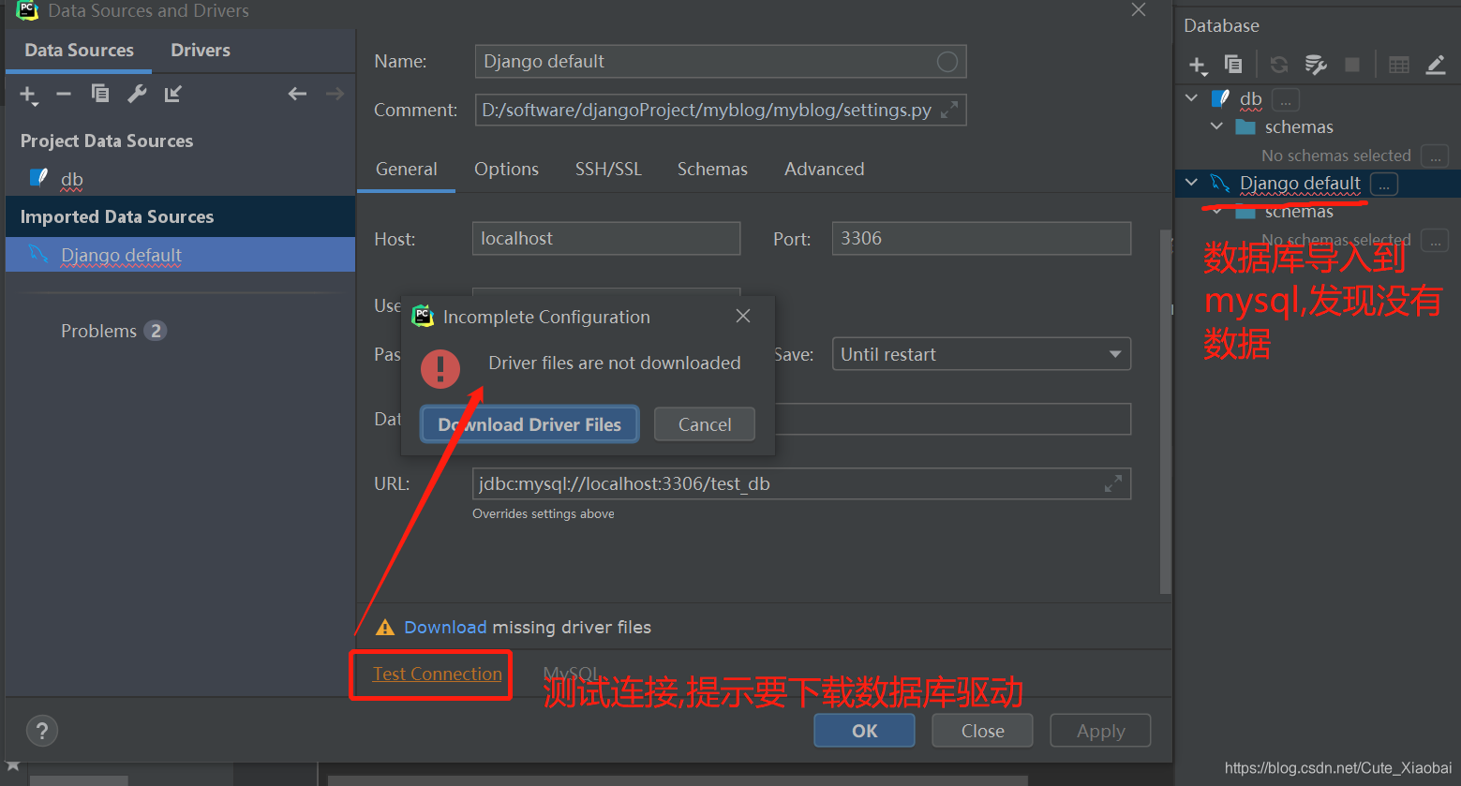Image resolution: width=1461 pixels, height=786 pixels.
Task: Collapse the Django default node in the Database panel
Action: click(x=1192, y=183)
